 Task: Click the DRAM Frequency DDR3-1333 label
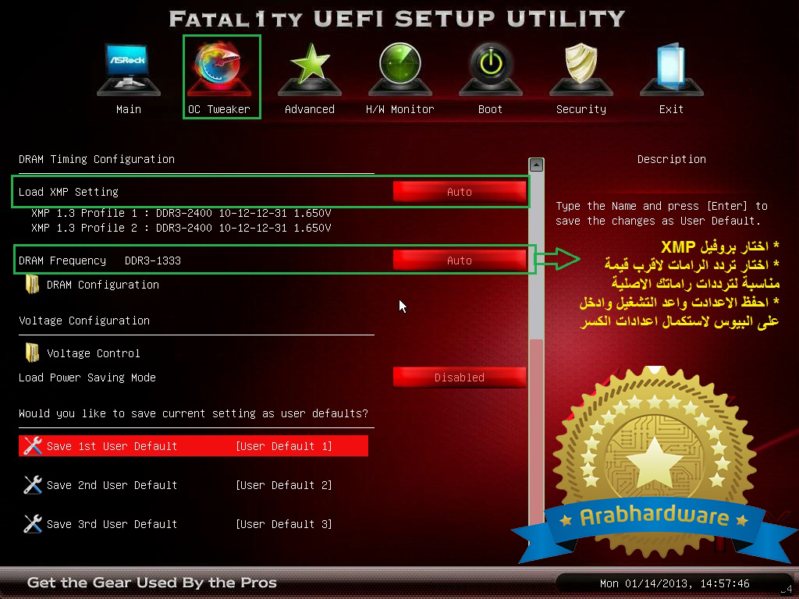100,261
